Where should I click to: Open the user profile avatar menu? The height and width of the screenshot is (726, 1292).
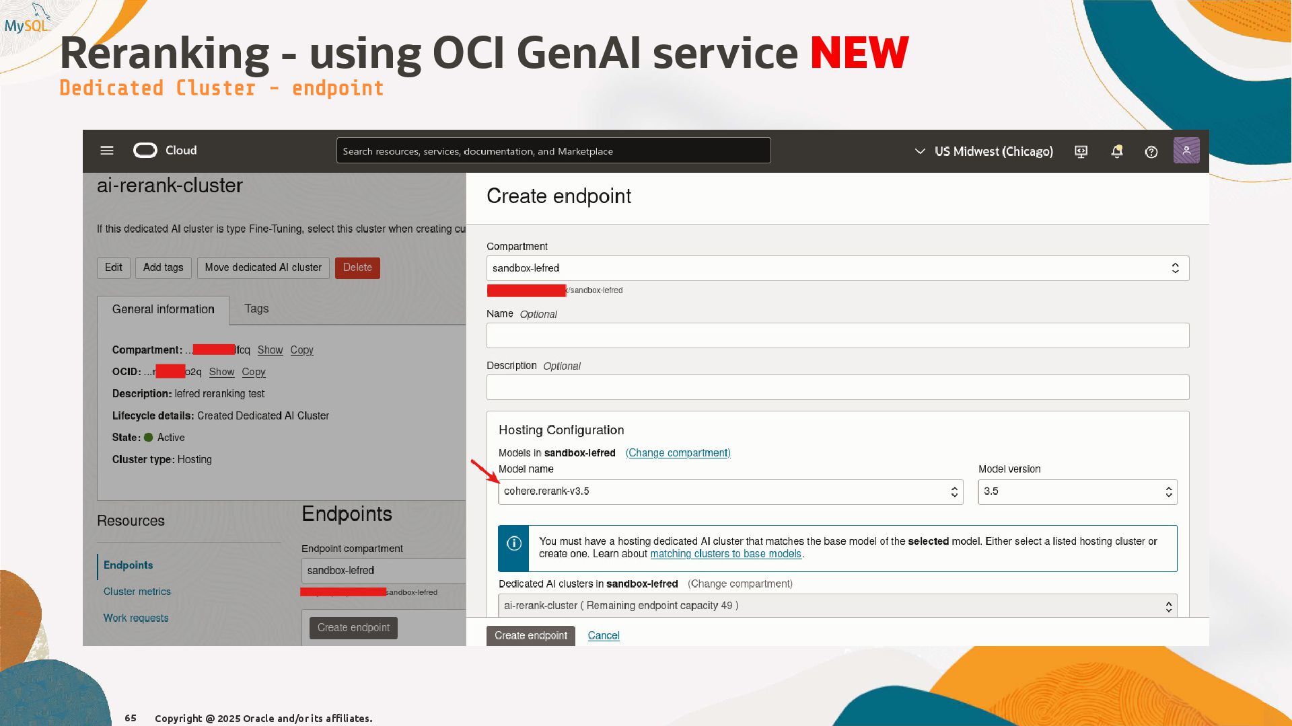pos(1186,151)
